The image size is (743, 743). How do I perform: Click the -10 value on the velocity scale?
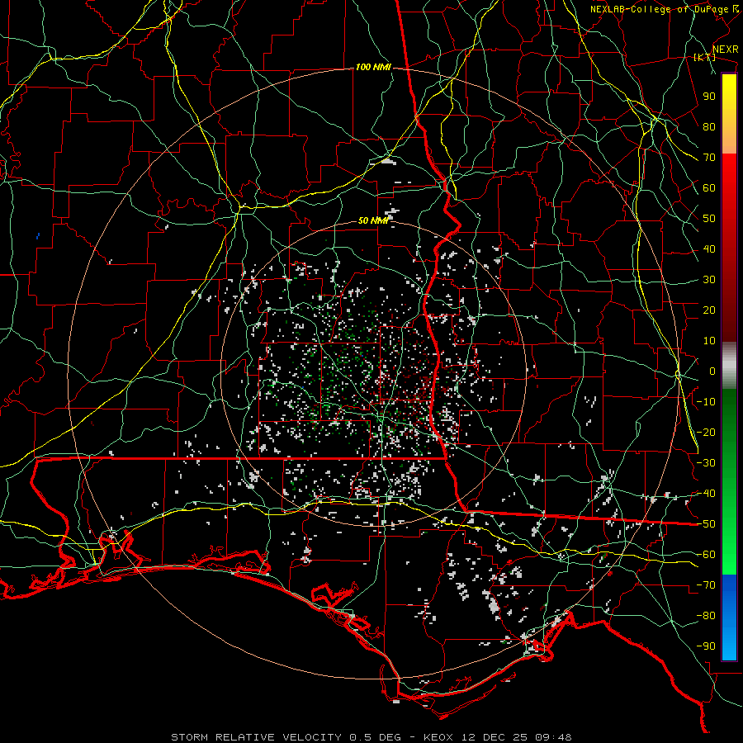[706, 402]
